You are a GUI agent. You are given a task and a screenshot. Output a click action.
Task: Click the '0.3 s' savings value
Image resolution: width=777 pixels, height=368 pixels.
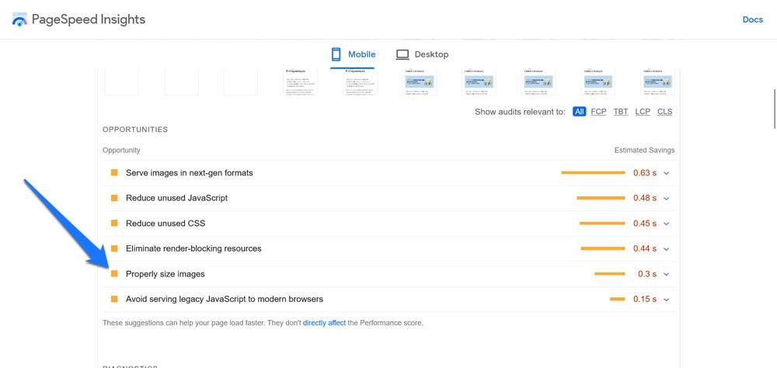(647, 274)
